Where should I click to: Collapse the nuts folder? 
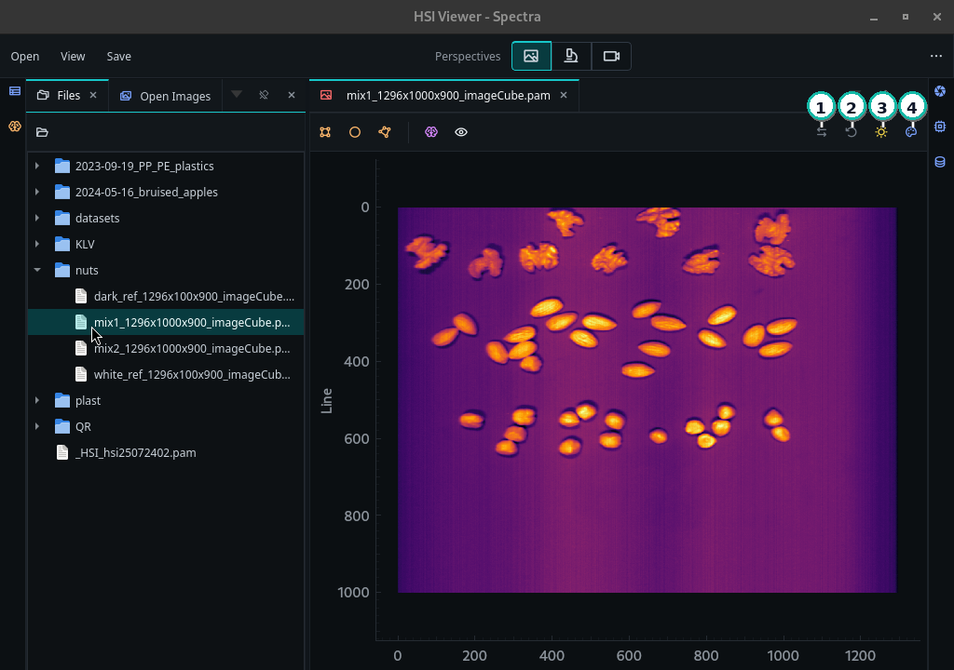point(37,270)
